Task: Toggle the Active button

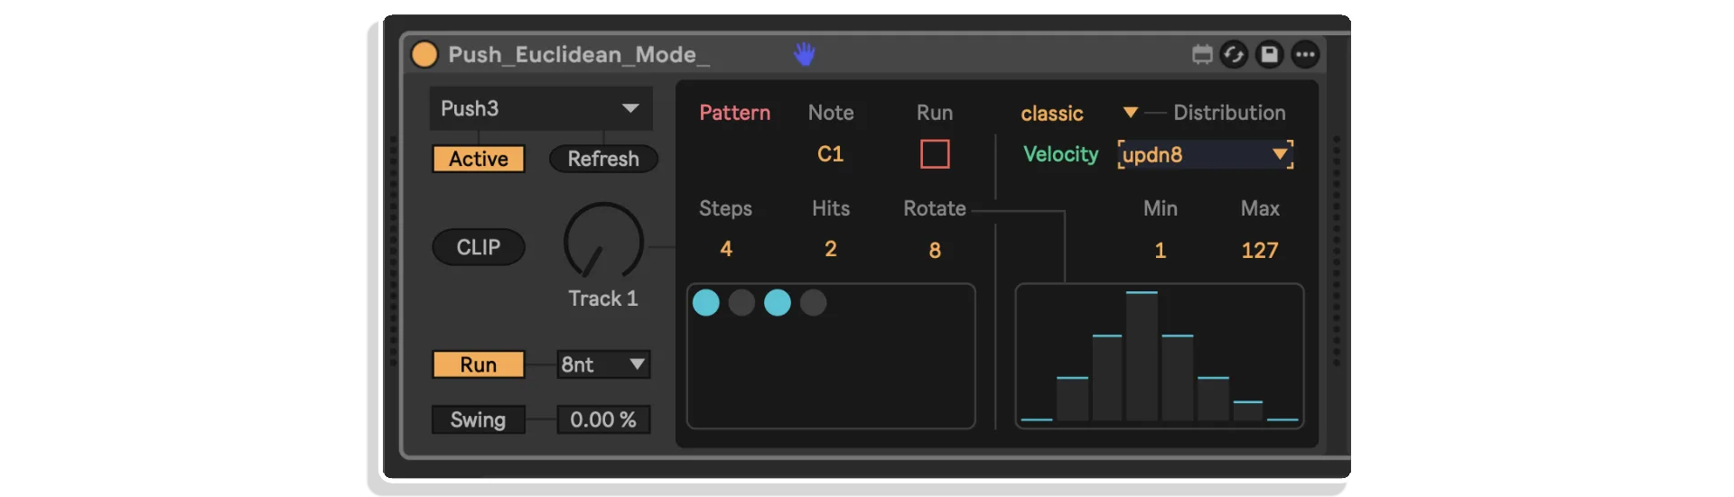Action: pyautogui.click(x=479, y=159)
